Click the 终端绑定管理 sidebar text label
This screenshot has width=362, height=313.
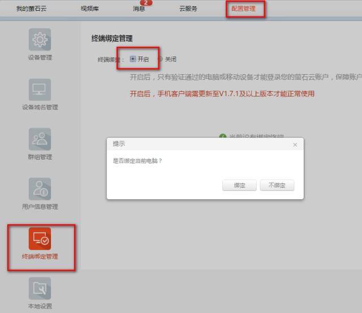tap(40, 257)
